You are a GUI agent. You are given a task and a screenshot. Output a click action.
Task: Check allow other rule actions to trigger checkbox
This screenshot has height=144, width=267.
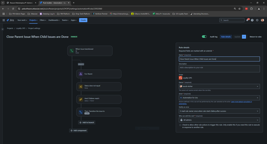click(x=180, y=125)
